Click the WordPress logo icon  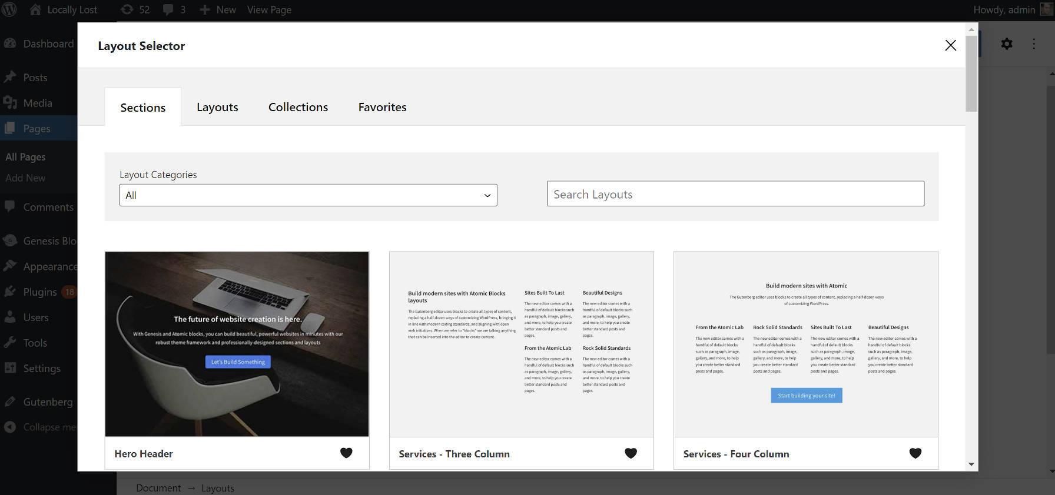(9, 9)
